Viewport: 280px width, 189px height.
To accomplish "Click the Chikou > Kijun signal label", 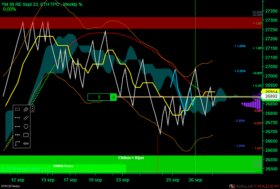I will [x=131, y=158].
